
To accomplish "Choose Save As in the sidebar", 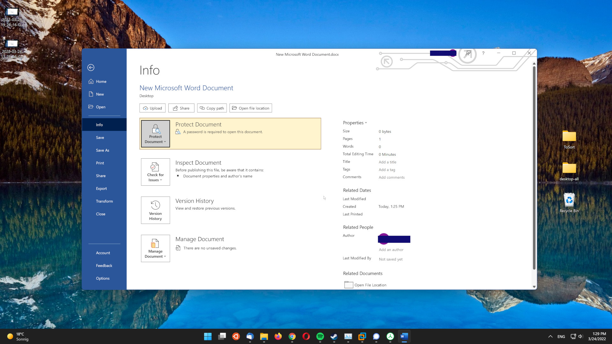I will pos(104,150).
